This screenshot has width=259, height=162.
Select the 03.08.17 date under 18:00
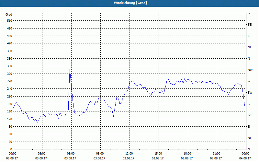pos(187,158)
